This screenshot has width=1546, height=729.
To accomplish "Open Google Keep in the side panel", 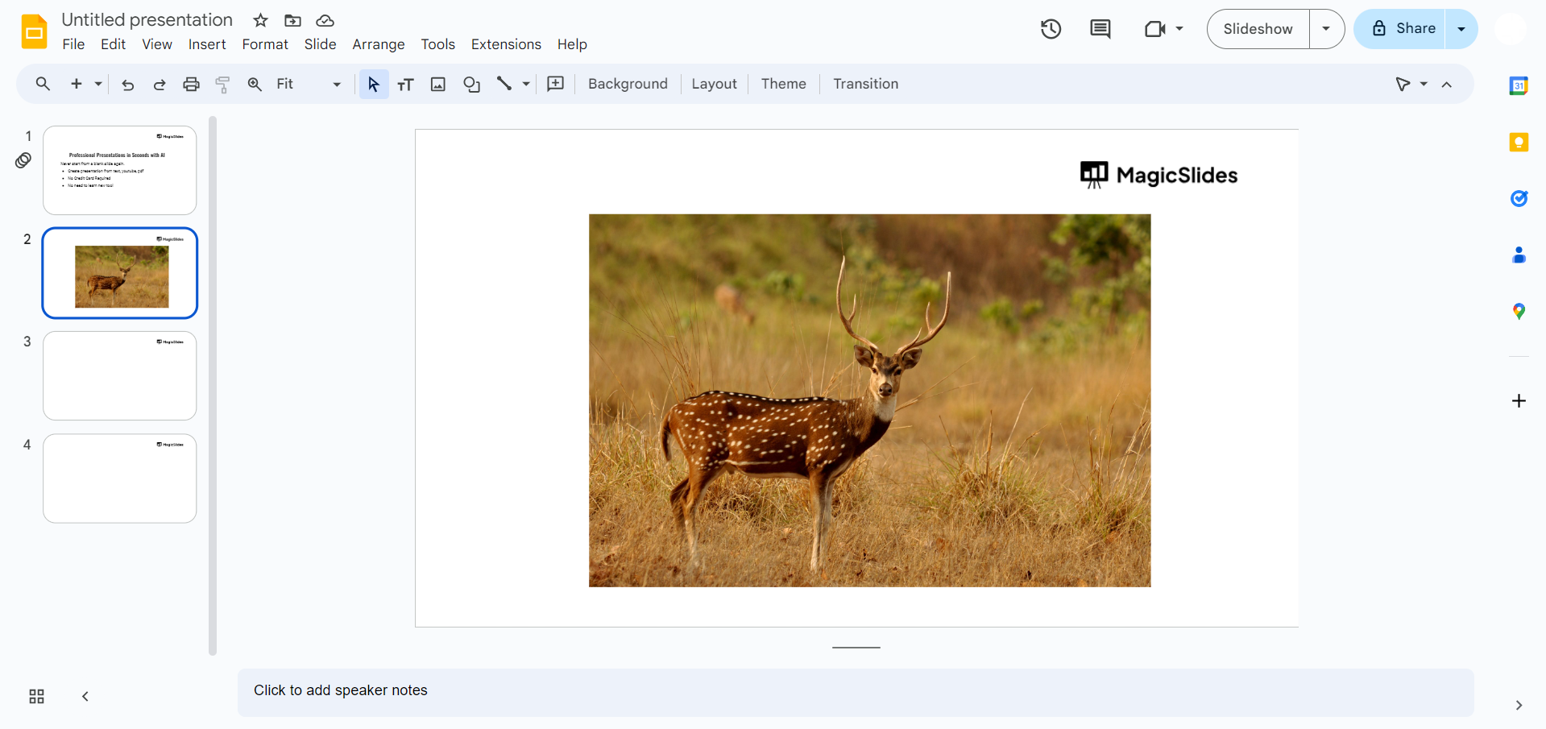I will tap(1519, 142).
